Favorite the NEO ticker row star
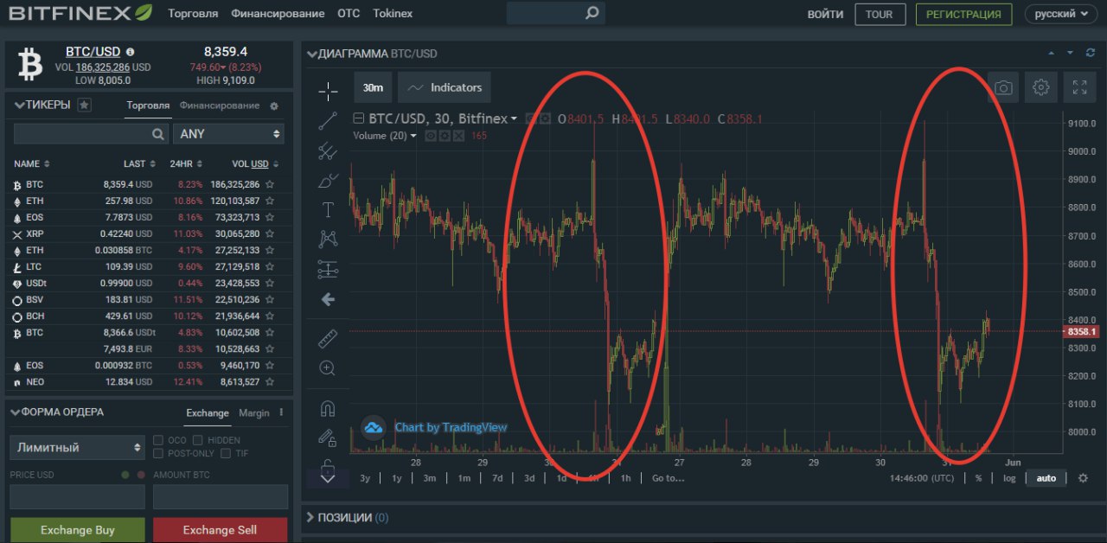Image resolution: width=1107 pixels, height=543 pixels. tap(270, 381)
